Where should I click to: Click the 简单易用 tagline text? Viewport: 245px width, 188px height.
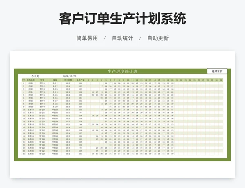coord(87,38)
